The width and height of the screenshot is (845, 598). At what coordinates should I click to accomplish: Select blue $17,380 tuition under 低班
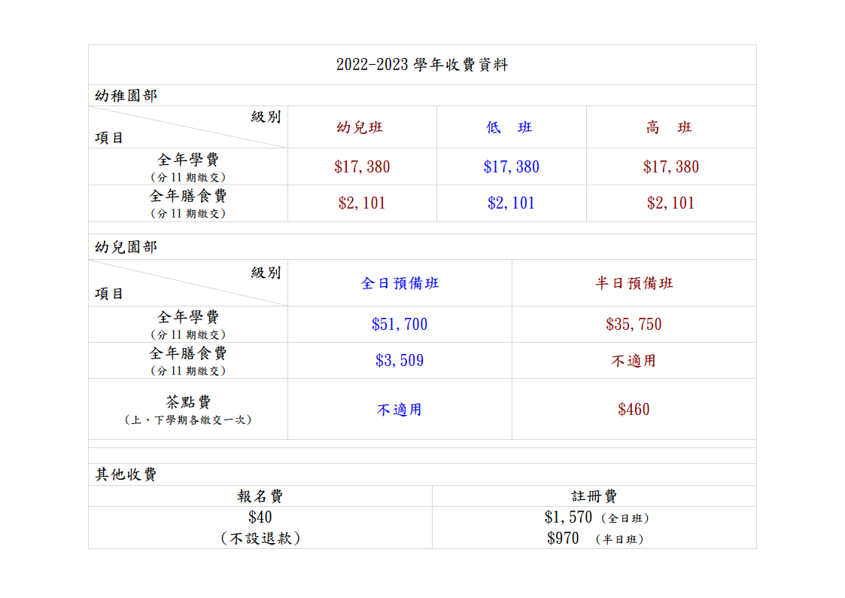[x=511, y=167]
